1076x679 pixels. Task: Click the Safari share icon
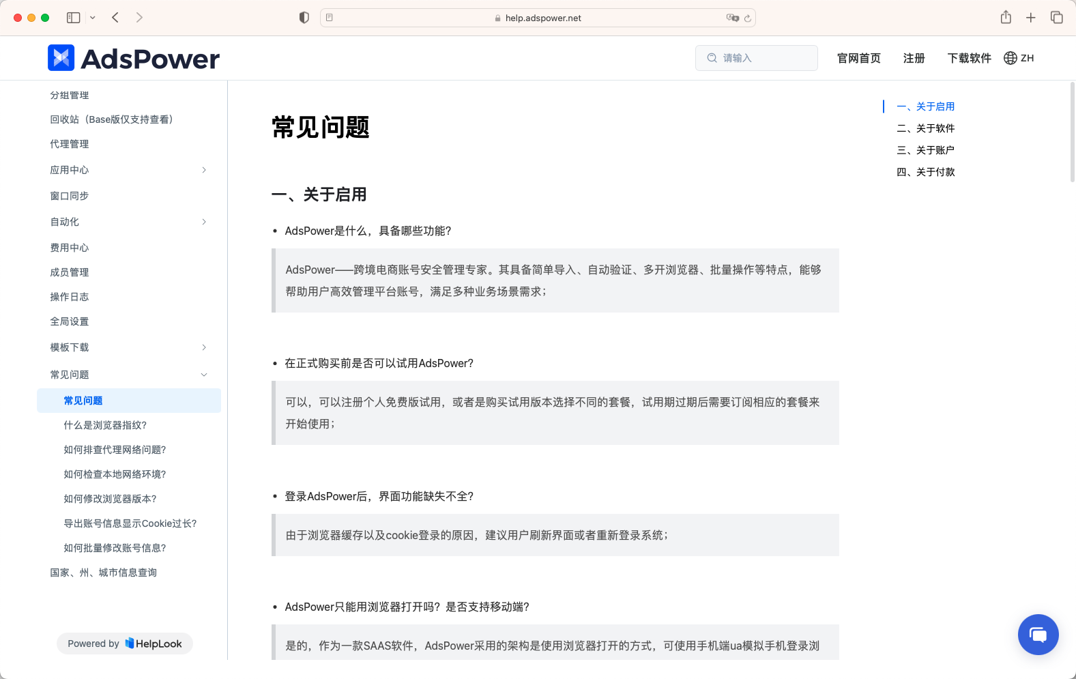coord(1006,18)
